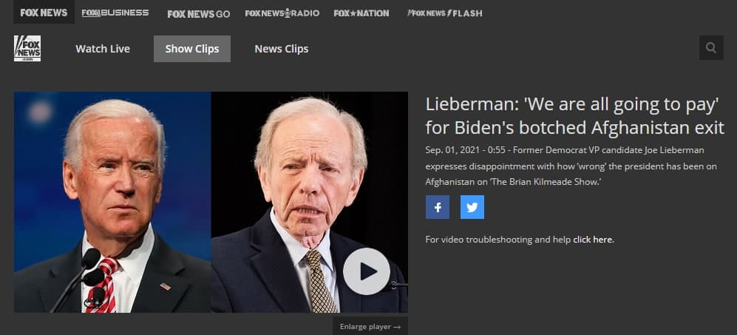
Task: Click the search magnifier icon
Action: 711,47
